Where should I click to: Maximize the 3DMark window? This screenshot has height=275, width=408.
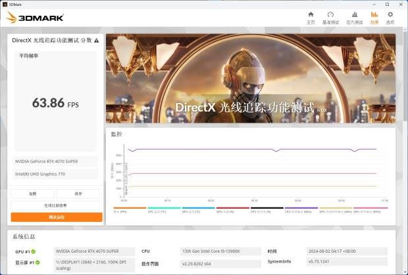click(x=387, y=5)
